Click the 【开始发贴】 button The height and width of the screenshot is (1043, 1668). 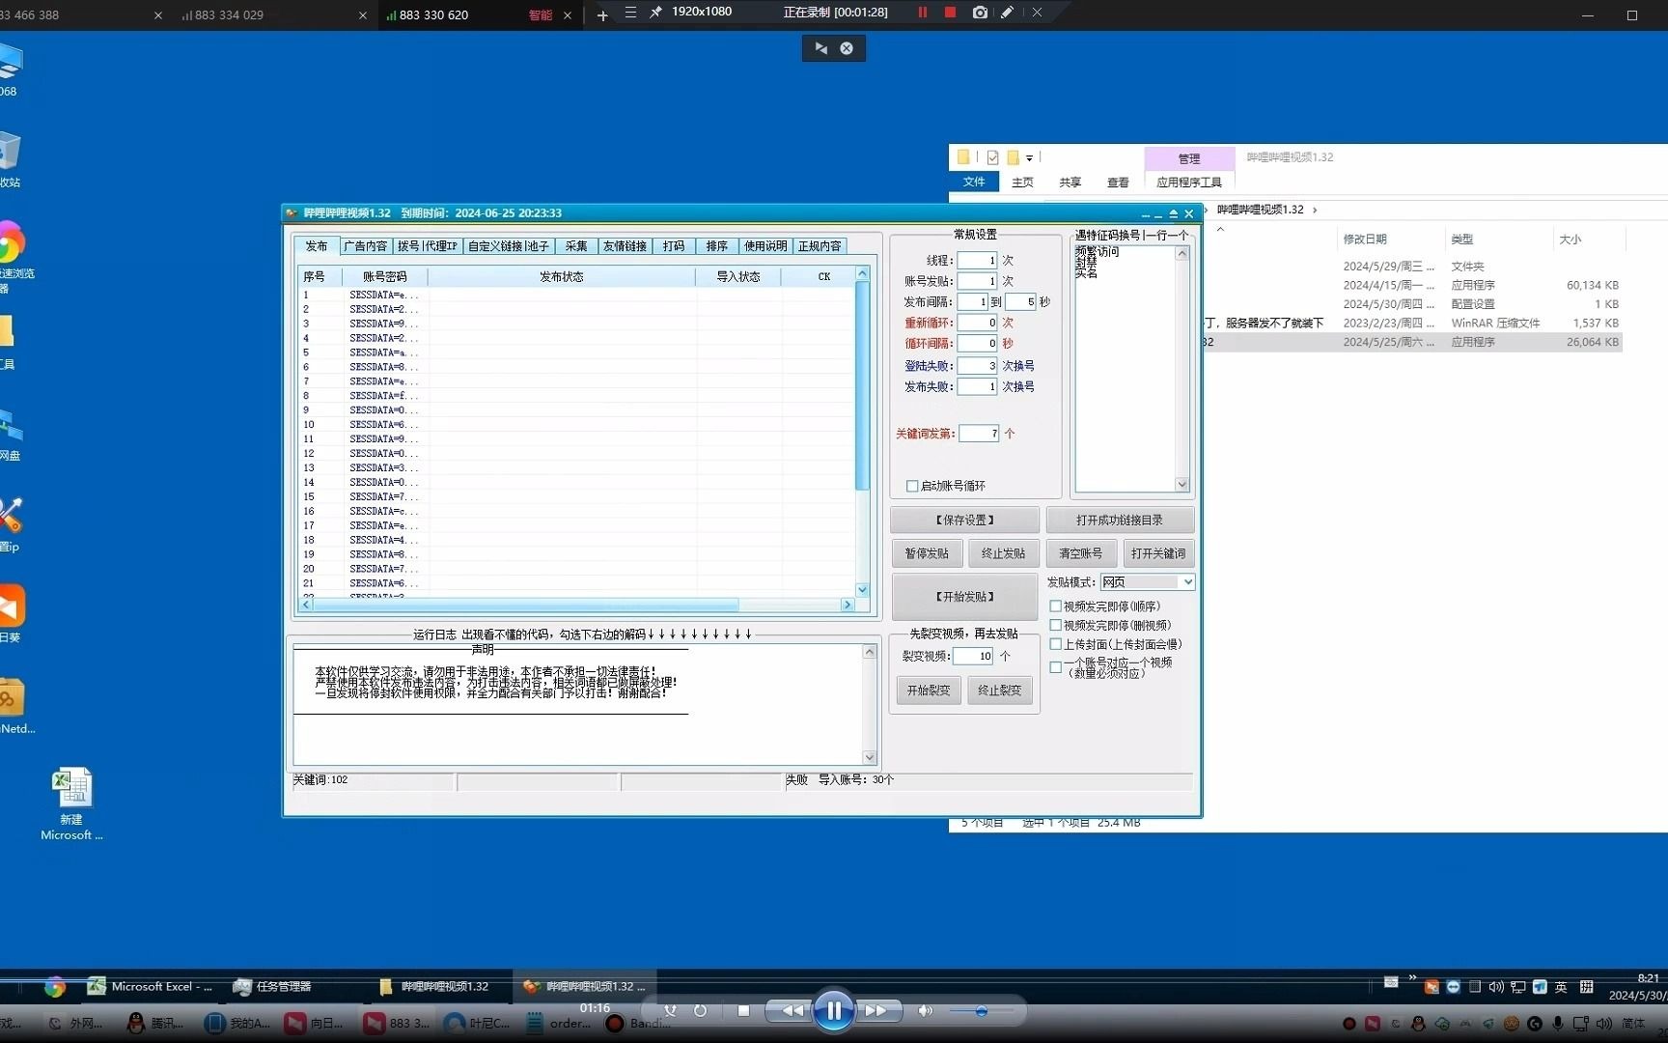pos(964,597)
